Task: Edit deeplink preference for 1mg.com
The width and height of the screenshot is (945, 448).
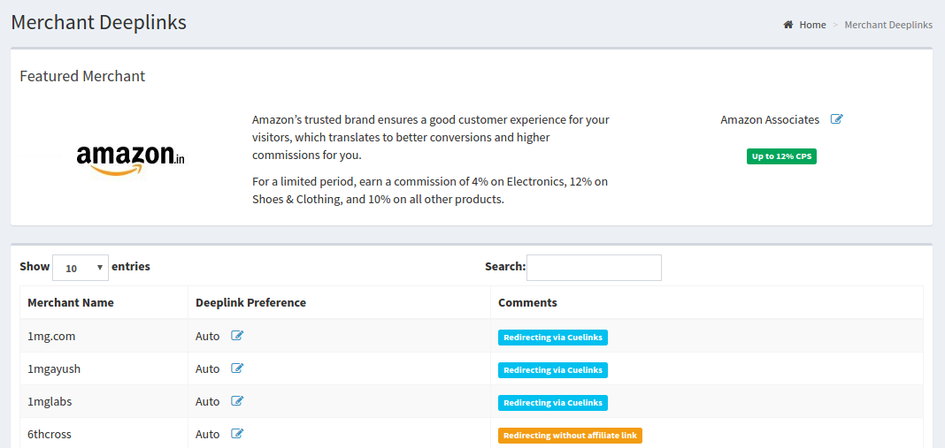Action: (x=237, y=336)
